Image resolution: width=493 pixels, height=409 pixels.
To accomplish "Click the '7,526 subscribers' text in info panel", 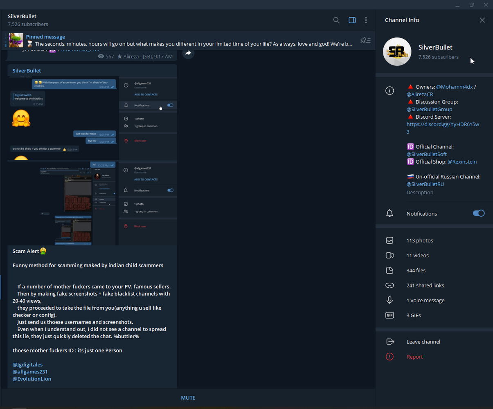I will 438,57.
